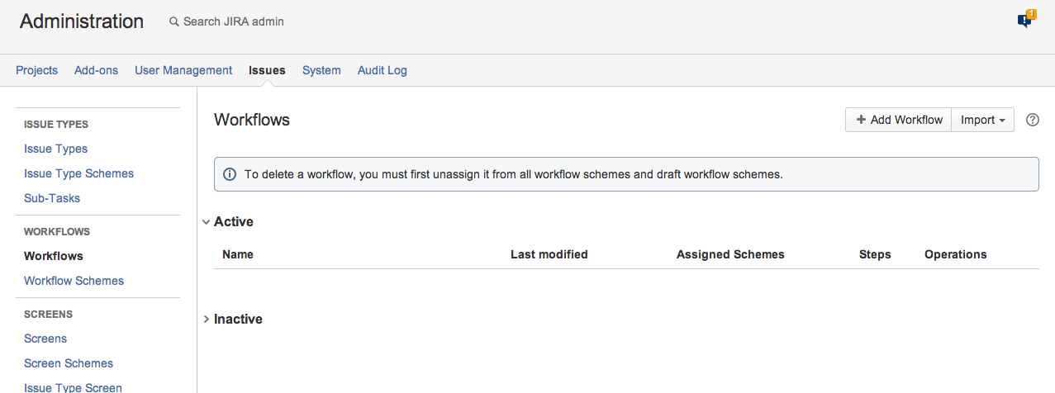Screen dimensions: 1055x393
Task: Open the Audit Log tab
Action: pos(383,70)
